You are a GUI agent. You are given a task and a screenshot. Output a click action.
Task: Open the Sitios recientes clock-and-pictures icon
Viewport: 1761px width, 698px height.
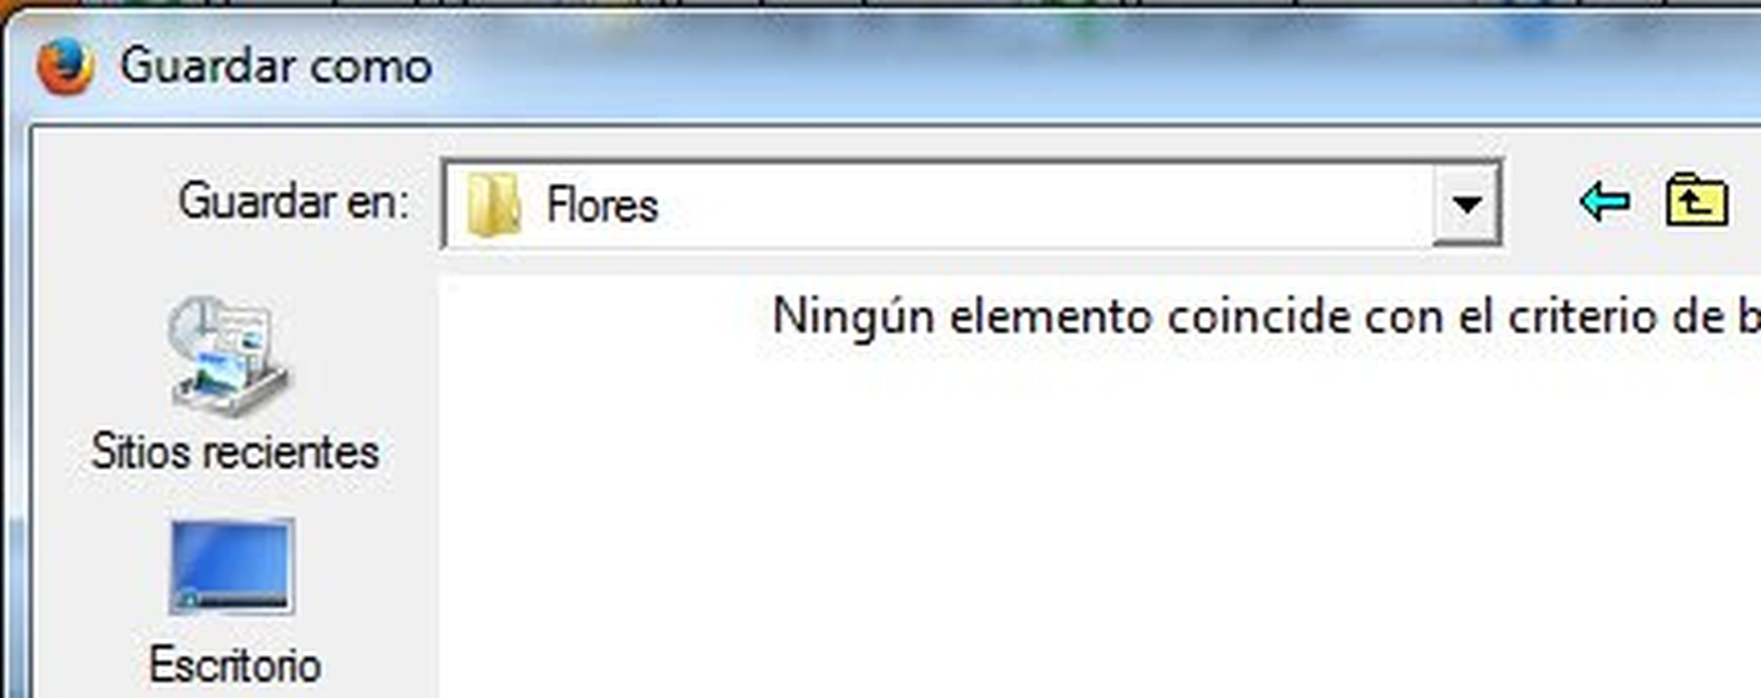coord(229,355)
